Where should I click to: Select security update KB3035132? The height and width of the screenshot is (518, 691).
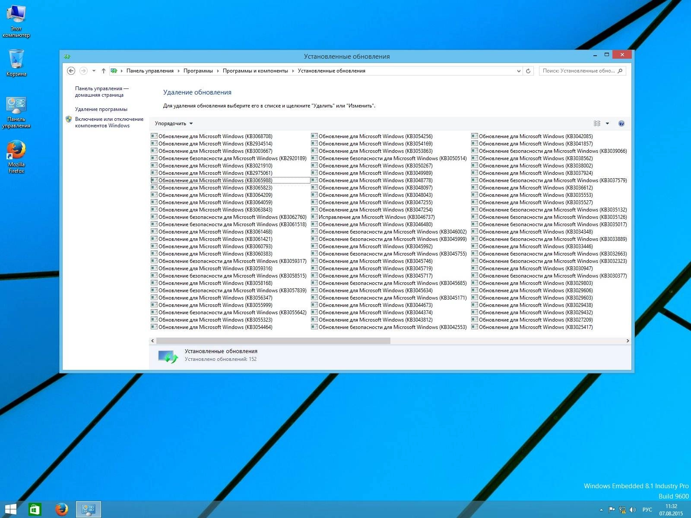[x=549, y=210]
